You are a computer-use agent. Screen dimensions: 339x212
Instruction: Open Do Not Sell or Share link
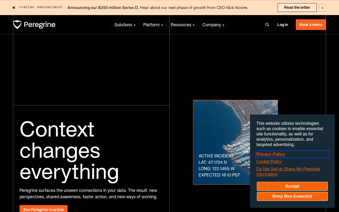[x=288, y=171]
